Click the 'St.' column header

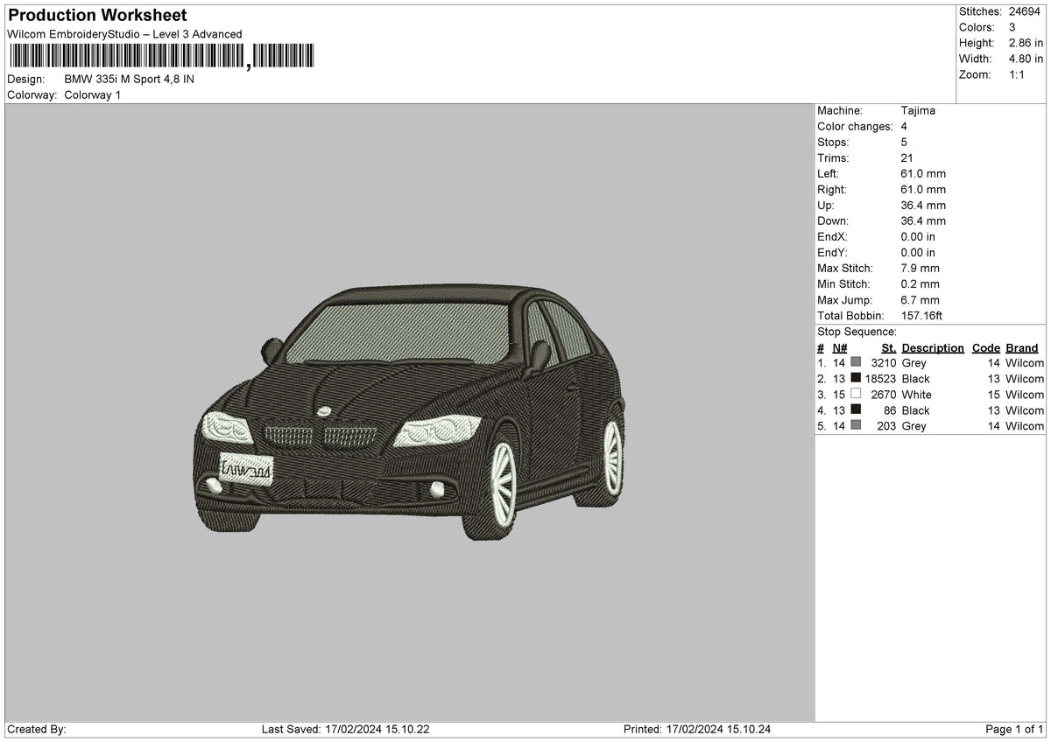click(x=889, y=347)
